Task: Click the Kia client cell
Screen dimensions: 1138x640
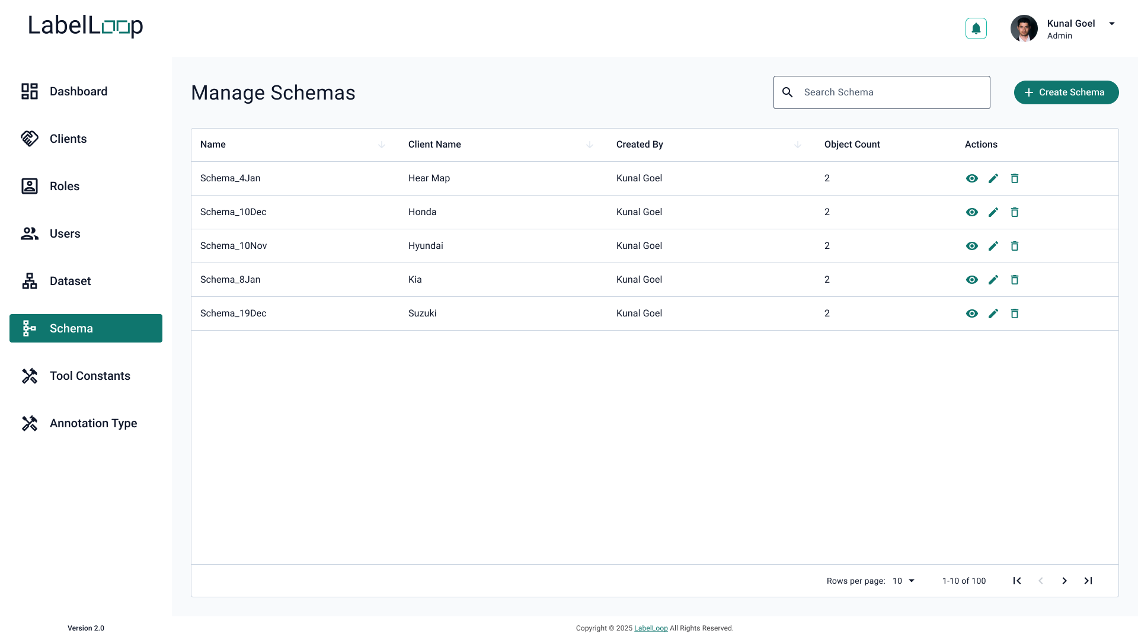Action: click(x=415, y=280)
